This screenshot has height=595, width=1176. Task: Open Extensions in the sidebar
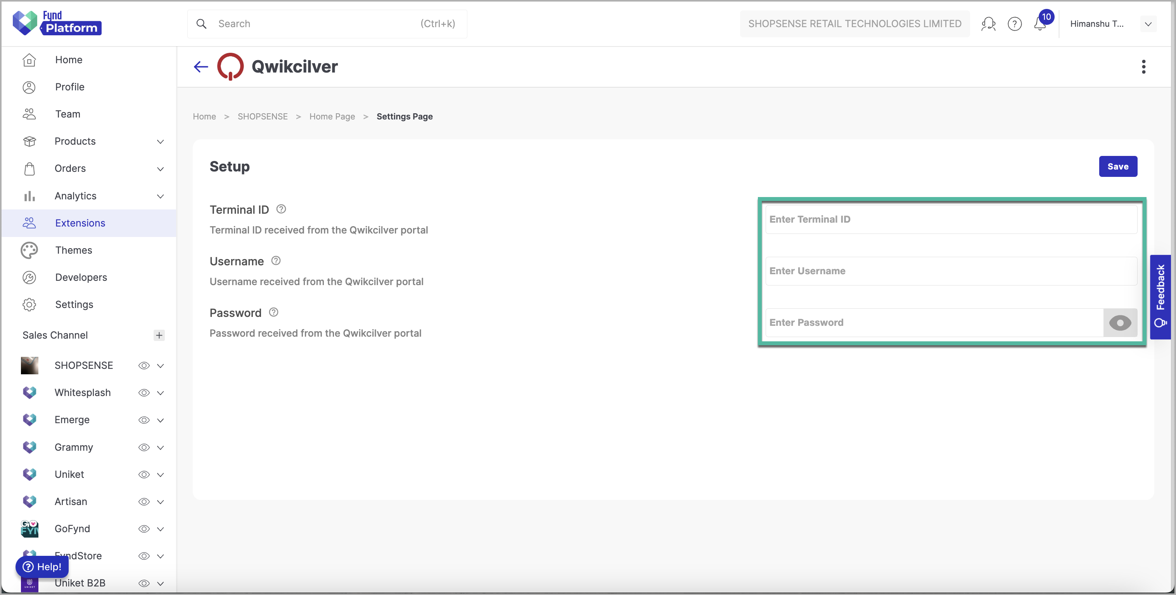89,223
